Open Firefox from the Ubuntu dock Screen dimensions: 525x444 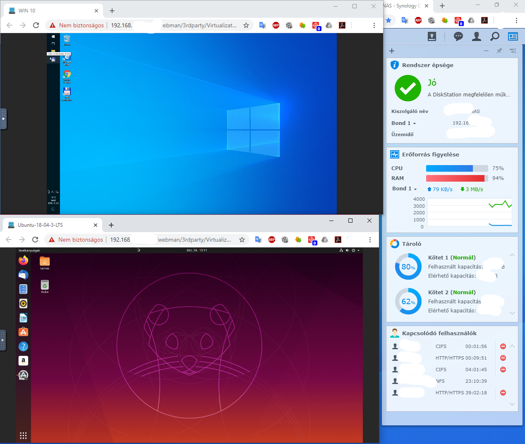coord(23,260)
